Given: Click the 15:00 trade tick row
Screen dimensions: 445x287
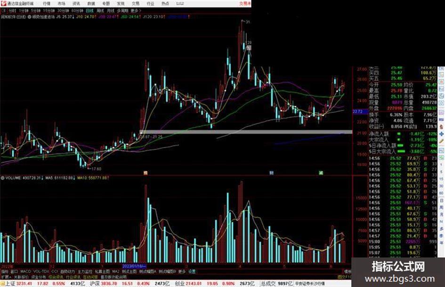Looking at the screenshot, I should pyautogui.click(x=403, y=242).
